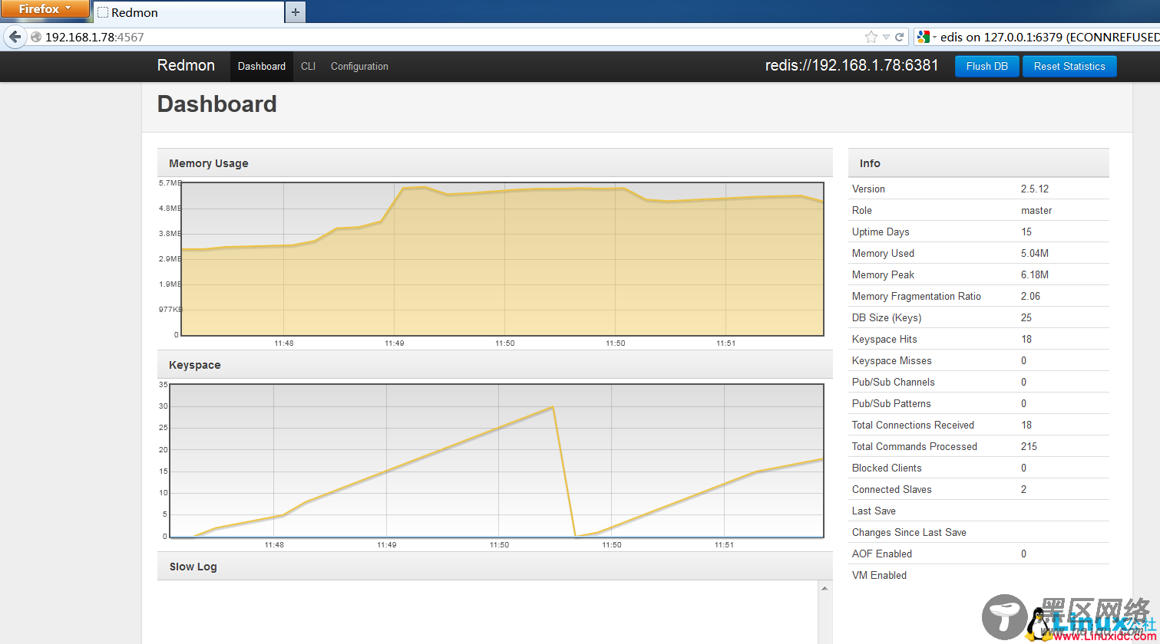Click the VM Enabled row label
The width and height of the screenshot is (1160, 644).
click(x=879, y=575)
